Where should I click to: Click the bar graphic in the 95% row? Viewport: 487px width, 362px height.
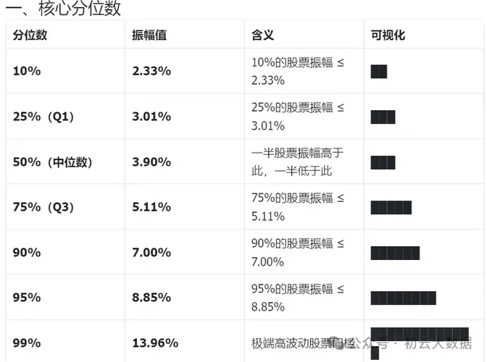click(404, 298)
